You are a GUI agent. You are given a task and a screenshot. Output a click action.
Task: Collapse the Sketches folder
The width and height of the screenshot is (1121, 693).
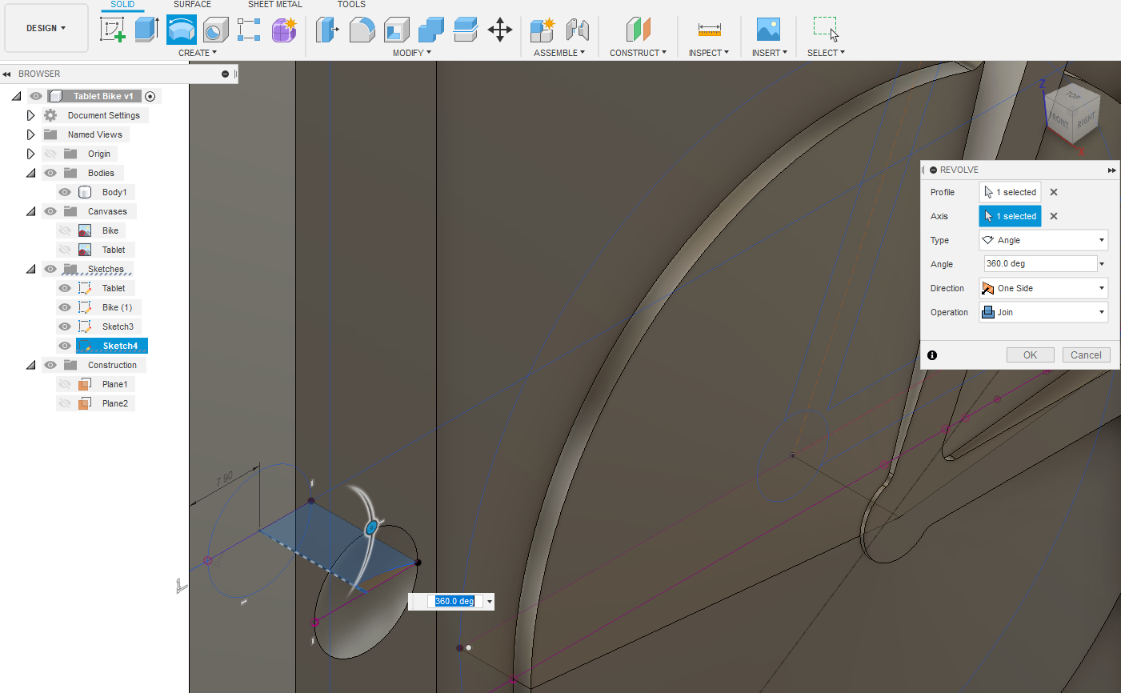(x=31, y=269)
